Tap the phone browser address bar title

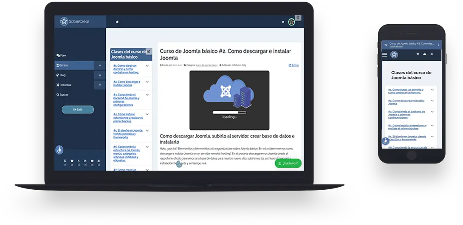point(411,44)
